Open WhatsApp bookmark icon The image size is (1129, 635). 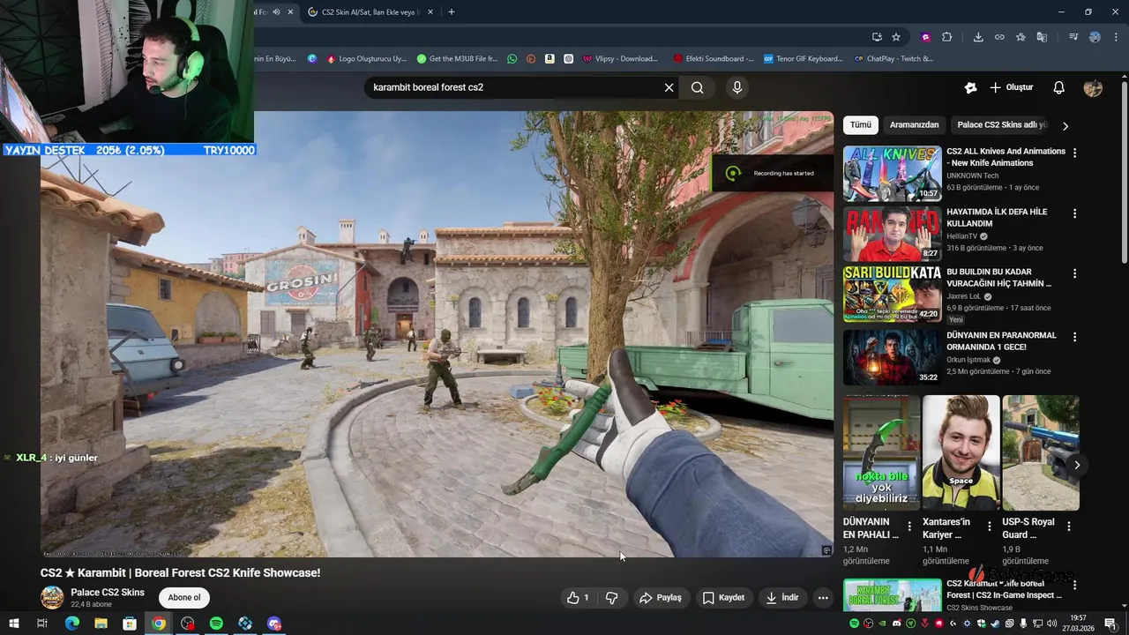512,59
